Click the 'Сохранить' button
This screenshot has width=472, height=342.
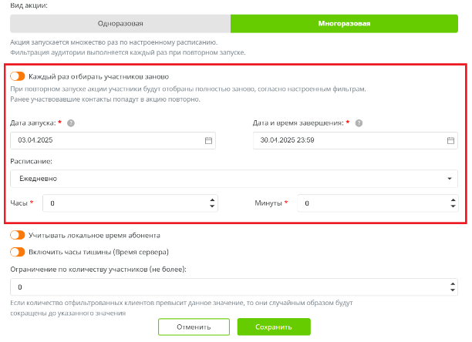click(274, 327)
